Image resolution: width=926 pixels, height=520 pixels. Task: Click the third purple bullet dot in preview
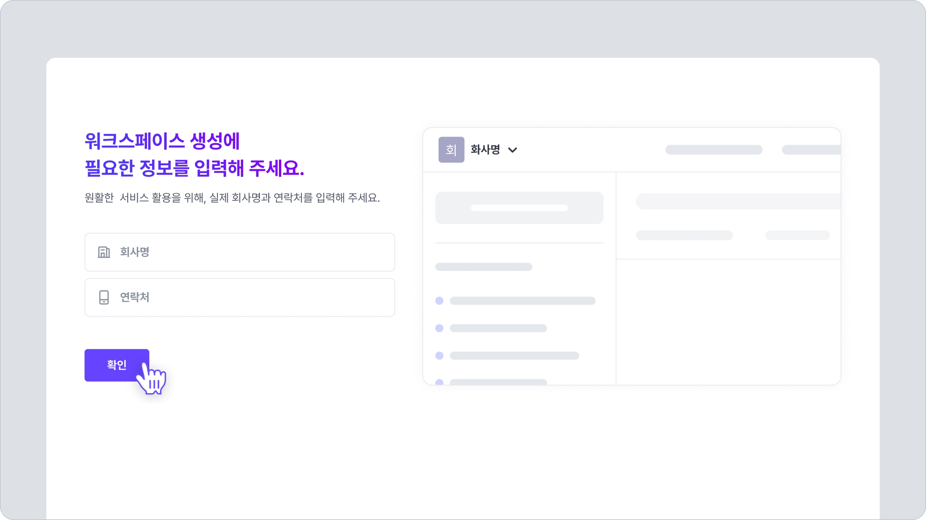click(439, 355)
